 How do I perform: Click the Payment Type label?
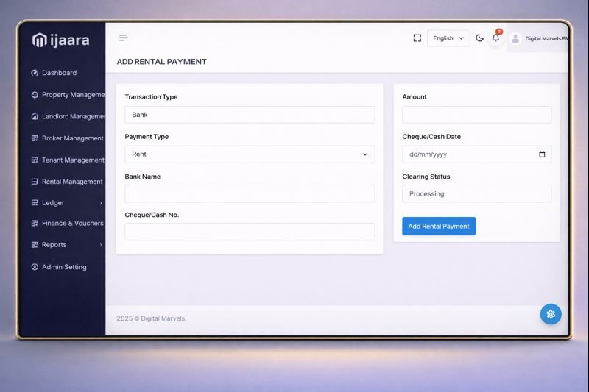tap(147, 137)
